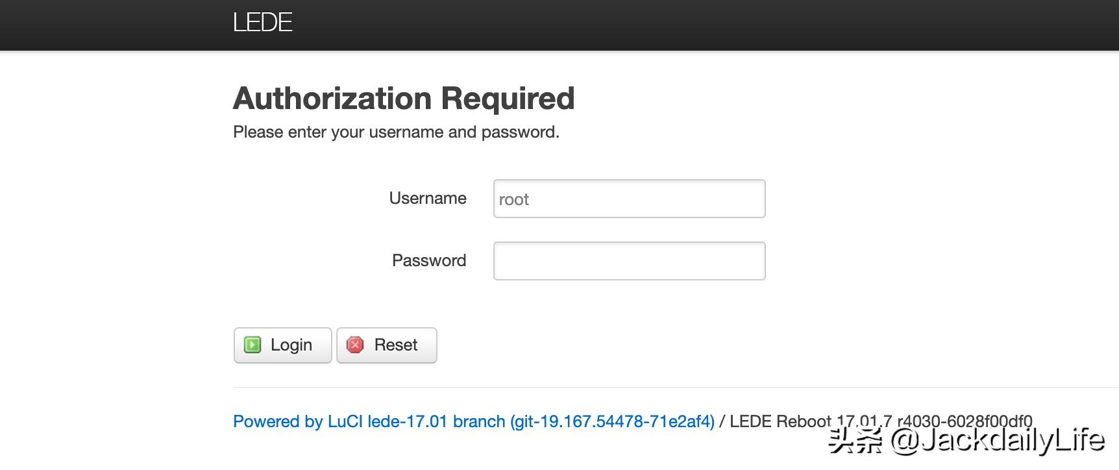Viewport: 1119px width, 470px height.
Task: Focus the Password input field
Action: click(x=629, y=261)
